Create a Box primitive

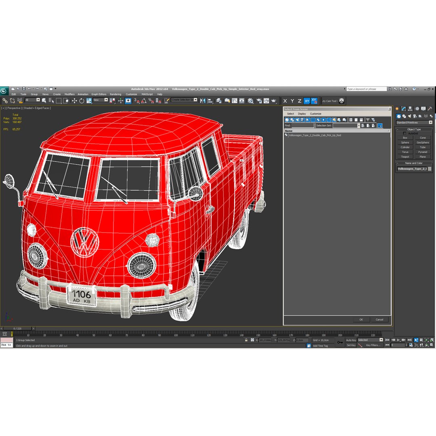(x=405, y=138)
